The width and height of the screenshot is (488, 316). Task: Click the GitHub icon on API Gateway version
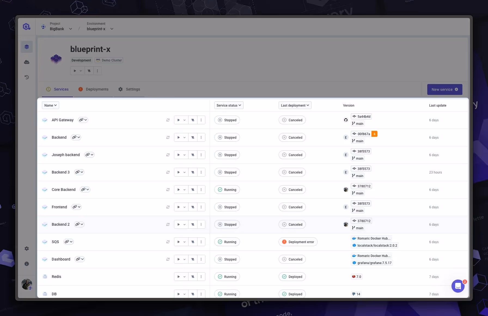tap(346, 120)
